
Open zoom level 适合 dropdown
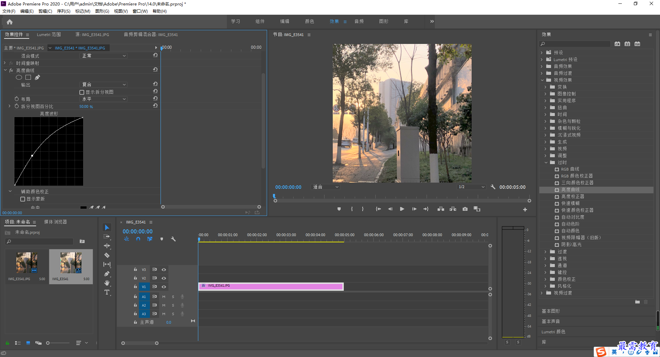pyautogui.click(x=326, y=187)
